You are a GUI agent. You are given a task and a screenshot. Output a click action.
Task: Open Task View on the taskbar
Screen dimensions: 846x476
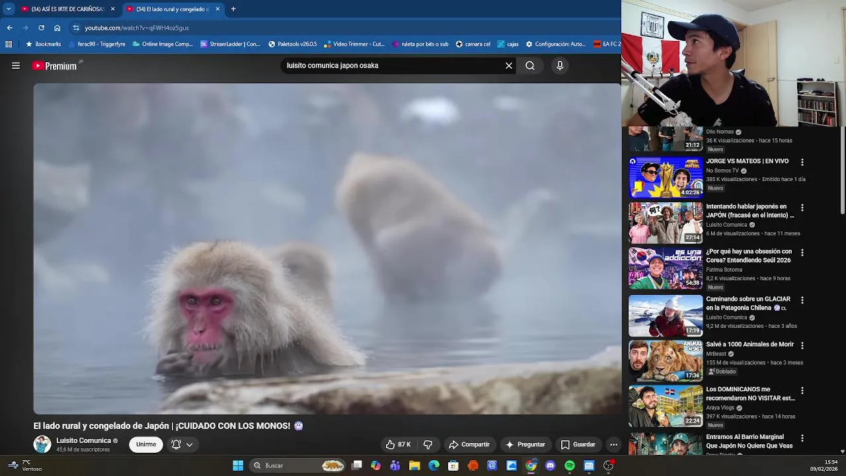[x=357, y=465]
